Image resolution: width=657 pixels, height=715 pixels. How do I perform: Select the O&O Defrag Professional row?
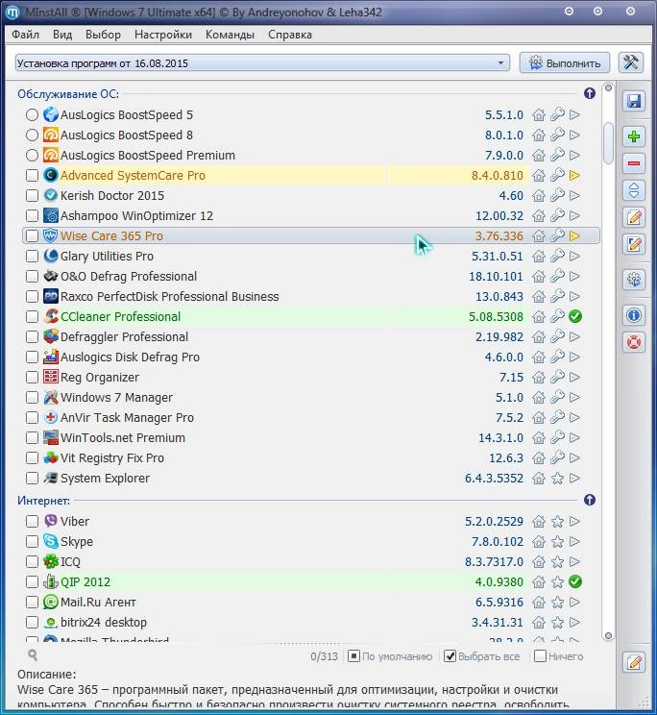pyautogui.click(x=311, y=277)
